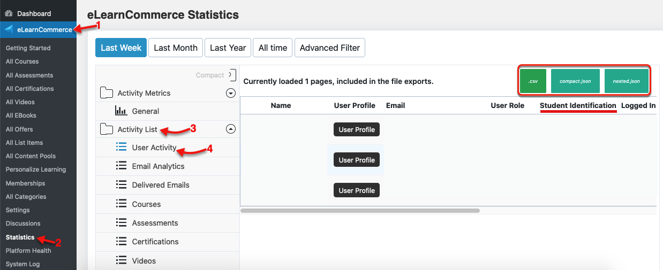Screen dimensions: 663x270
Task: Open Statistics in sidebar
Action: (x=20, y=237)
